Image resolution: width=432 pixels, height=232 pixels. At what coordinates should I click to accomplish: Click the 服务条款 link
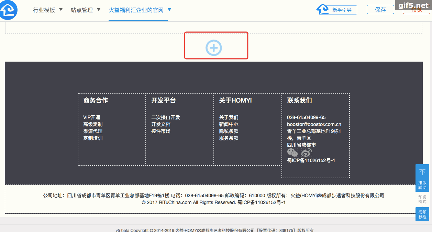pos(229,138)
